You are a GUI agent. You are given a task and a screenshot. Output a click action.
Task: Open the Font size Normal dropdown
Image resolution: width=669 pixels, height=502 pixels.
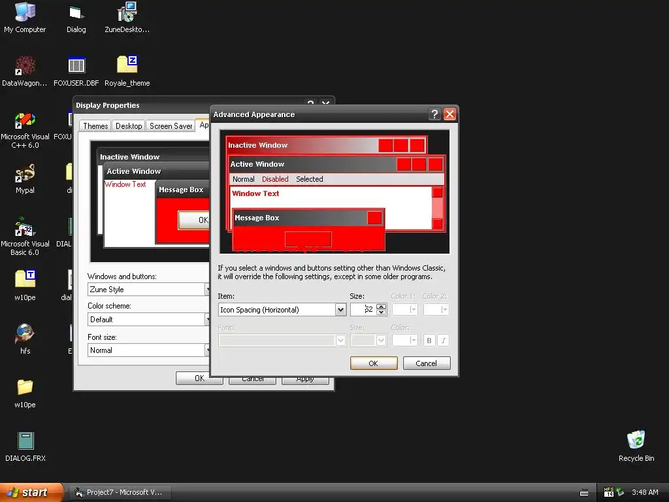(x=148, y=350)
